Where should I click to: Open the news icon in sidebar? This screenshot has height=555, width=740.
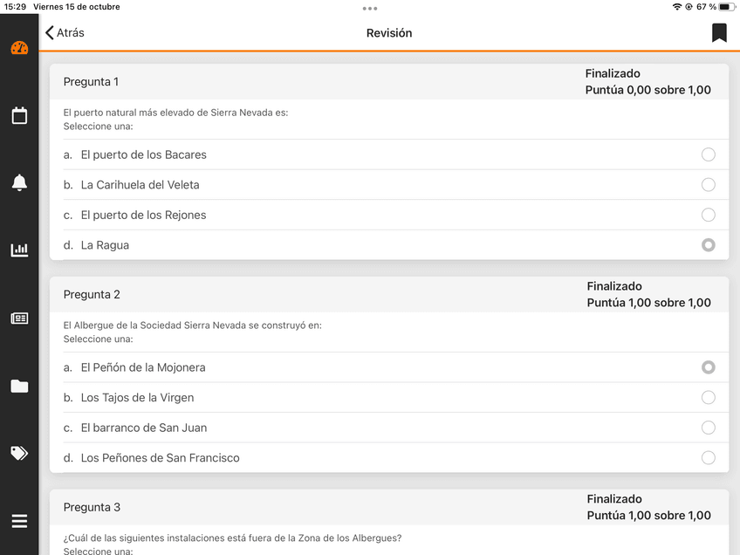tap(19, 319)
